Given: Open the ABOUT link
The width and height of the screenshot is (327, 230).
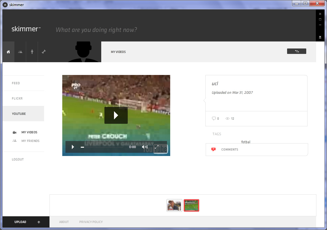Looking at the screenshot, I should [64, 222].
